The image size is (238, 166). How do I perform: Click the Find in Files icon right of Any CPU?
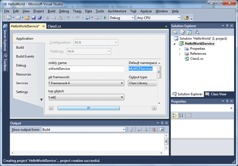tap(187, 18)
